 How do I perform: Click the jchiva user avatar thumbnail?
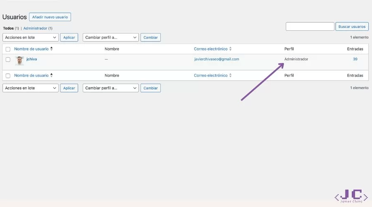(19, 61)
